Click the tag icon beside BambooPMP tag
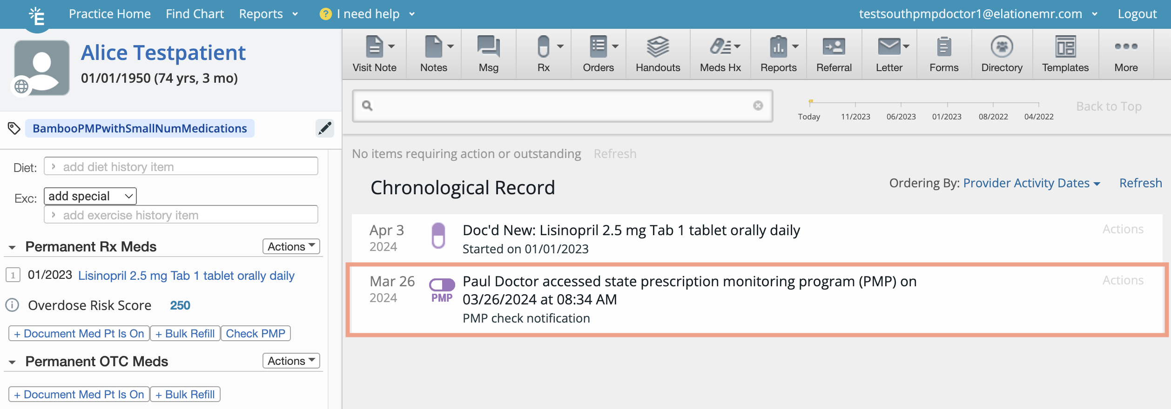Viewport: 1171px width, 409px height. (x=14, y=128)
